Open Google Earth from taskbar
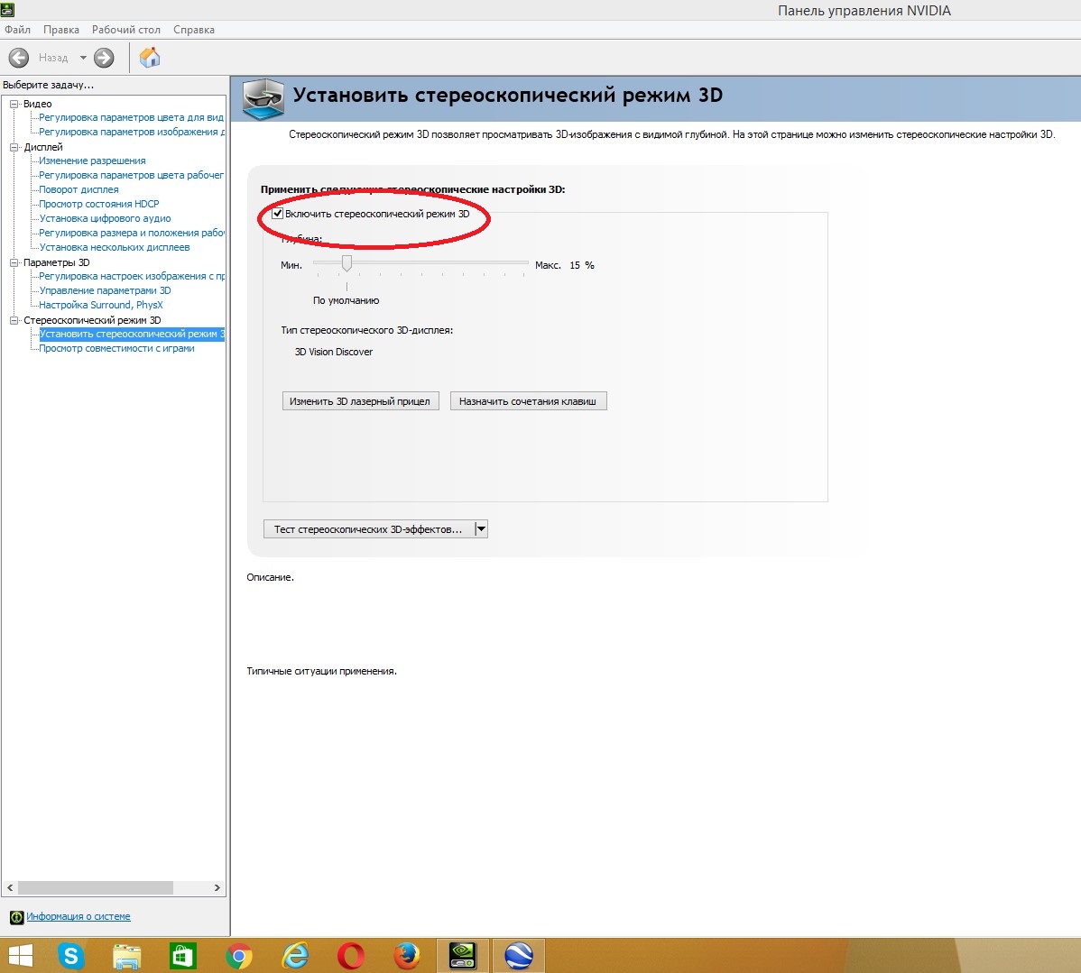 (519, 955)
